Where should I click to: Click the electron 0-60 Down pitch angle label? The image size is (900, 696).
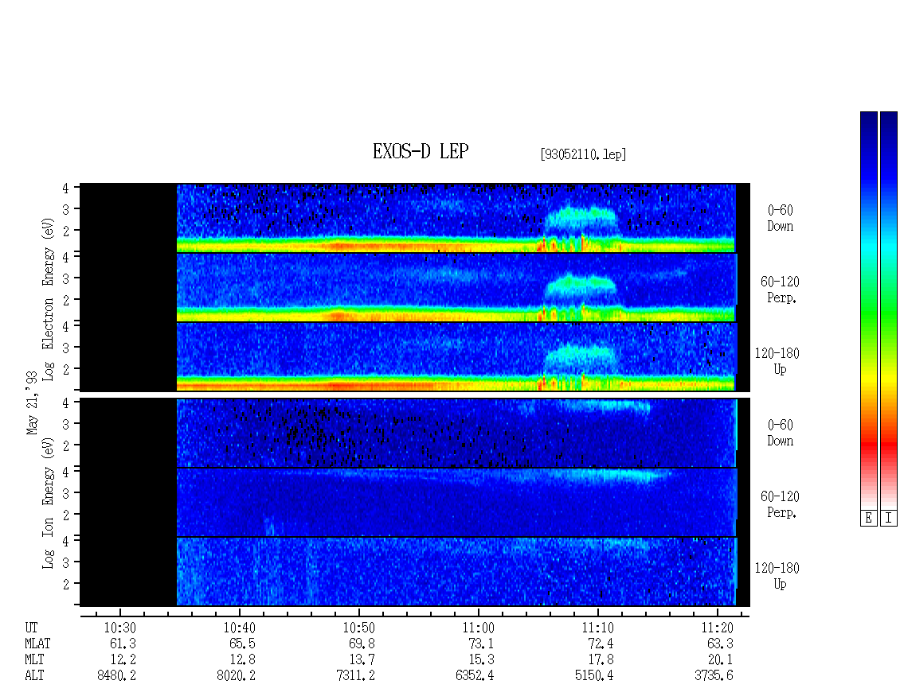point(780,218)
